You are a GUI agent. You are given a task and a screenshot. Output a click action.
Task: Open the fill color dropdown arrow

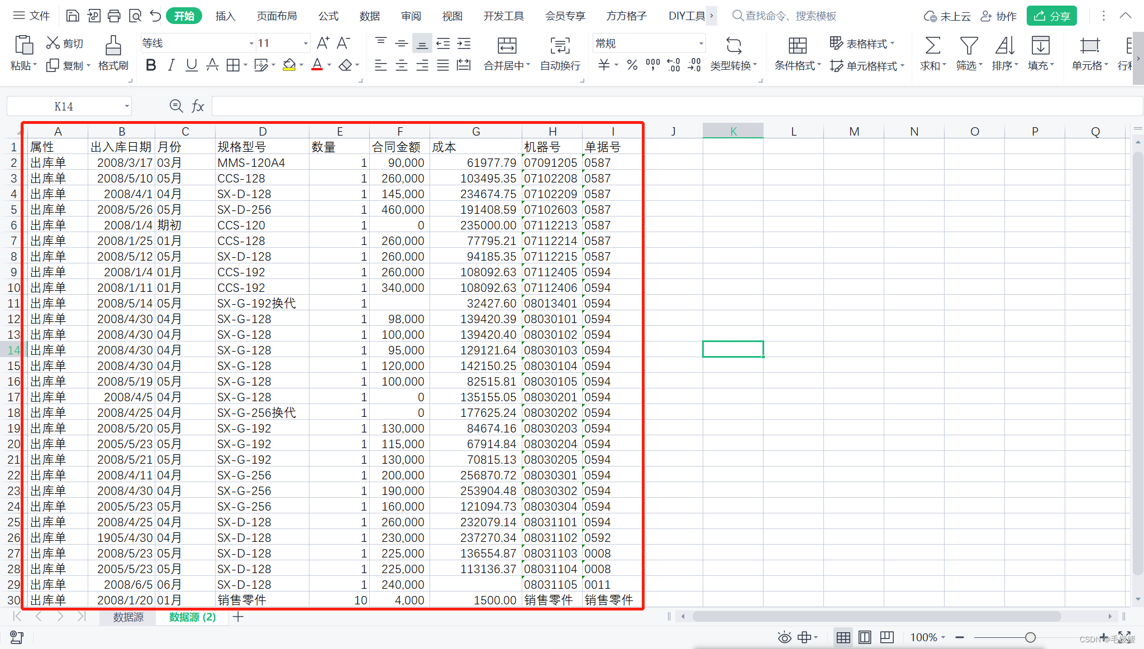click(x=301, y=65)
